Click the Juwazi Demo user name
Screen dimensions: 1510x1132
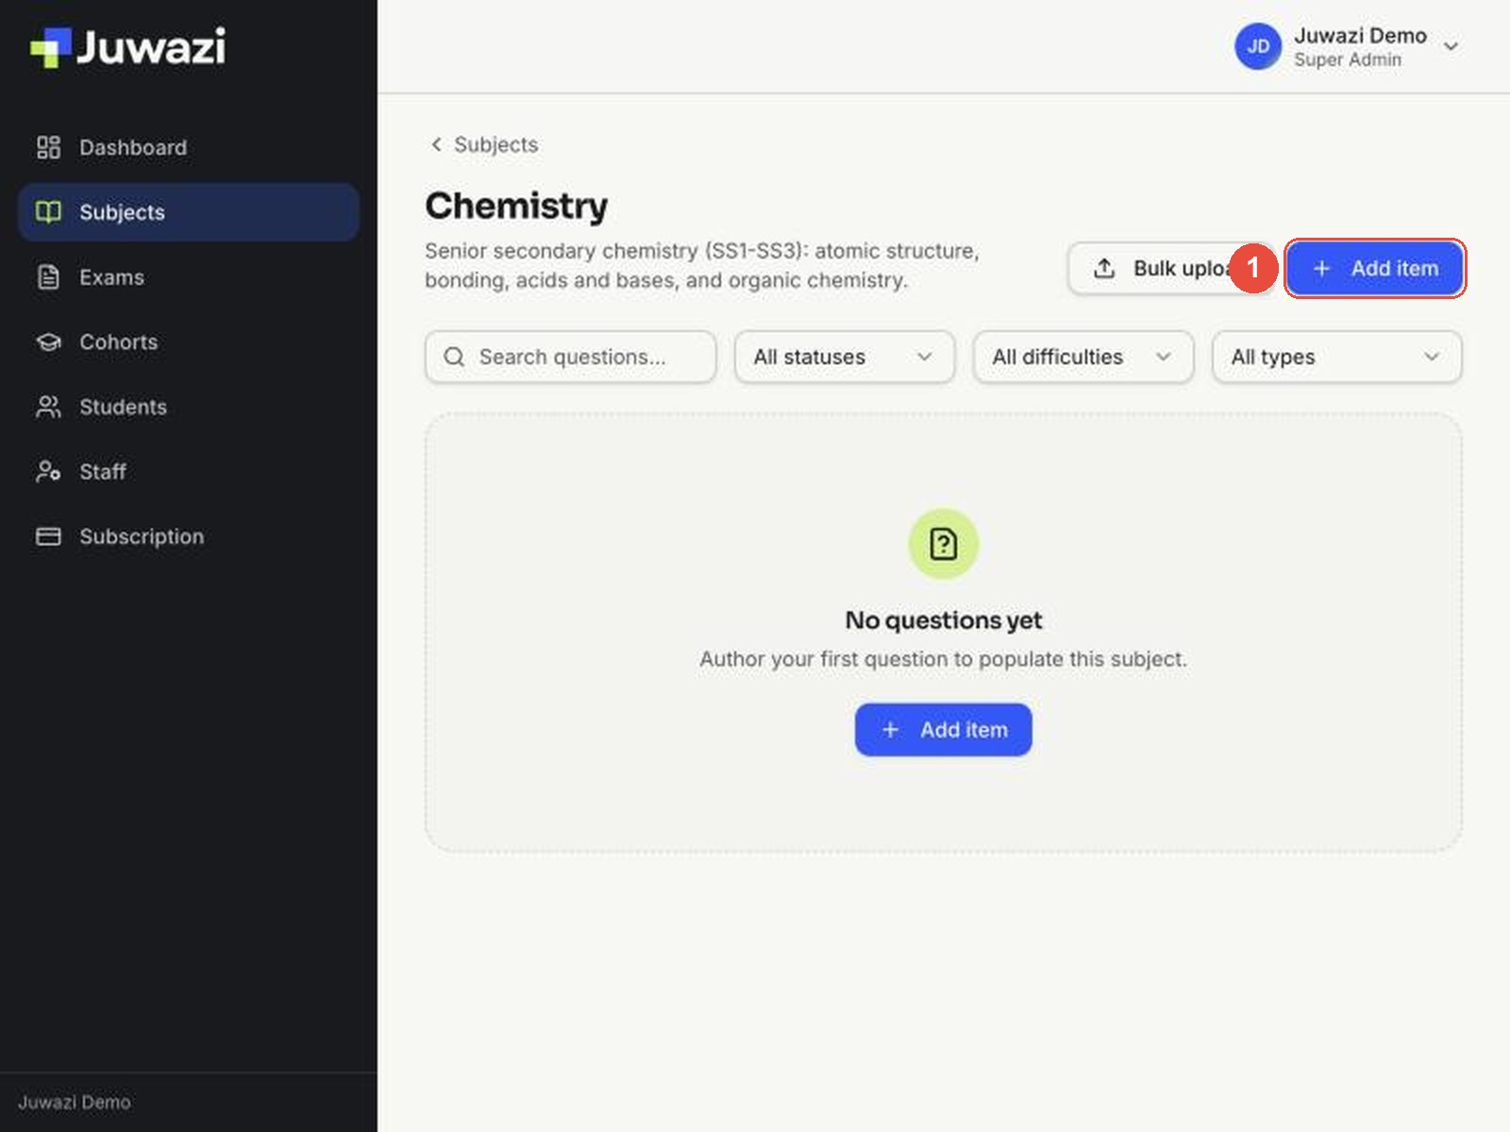pos(1360,36)
